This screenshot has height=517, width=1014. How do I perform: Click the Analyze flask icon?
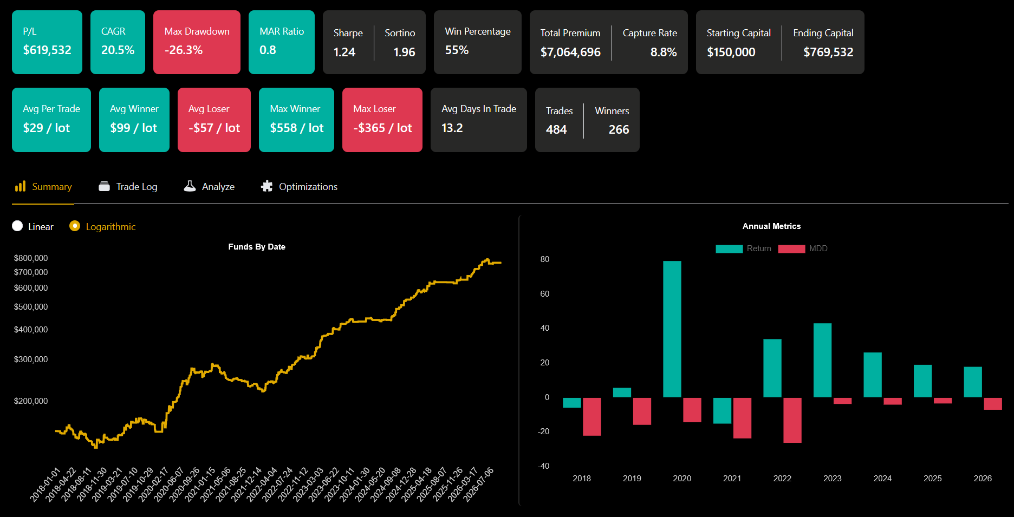(x=190, y=186)
